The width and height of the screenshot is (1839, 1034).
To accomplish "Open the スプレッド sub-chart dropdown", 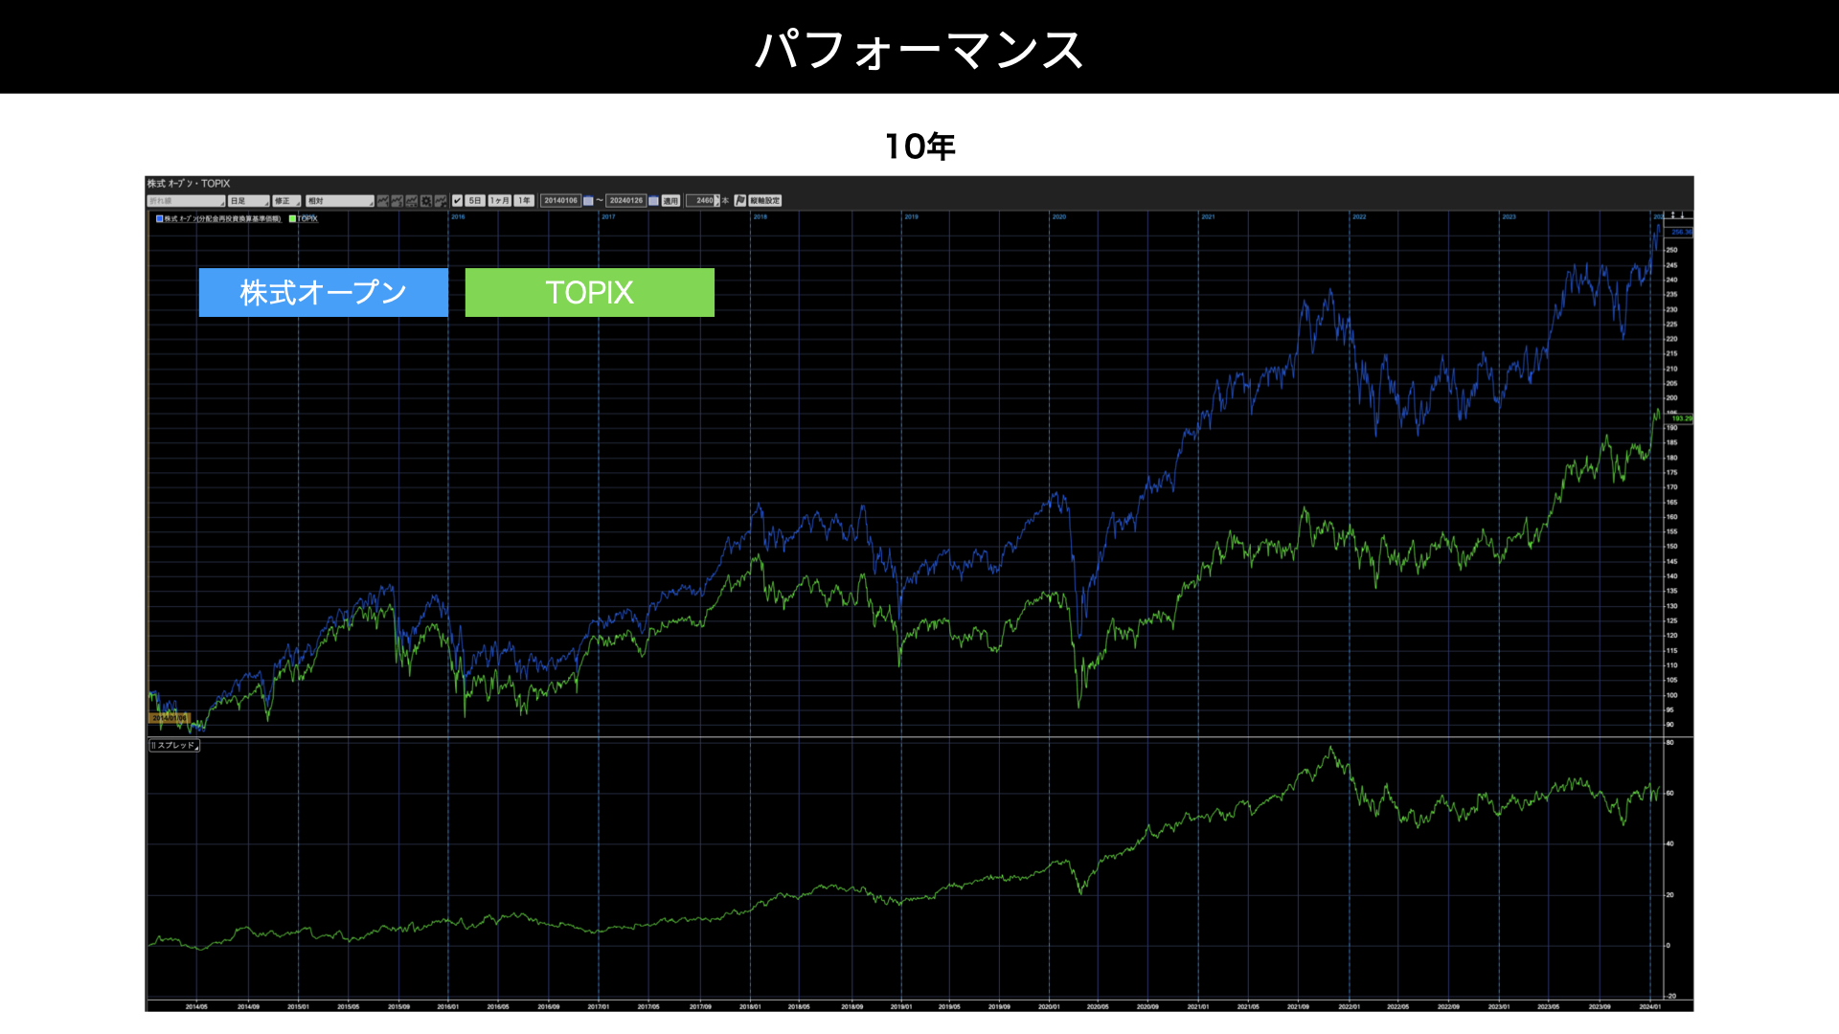I will pyautogui.click(x=174, y=745).
